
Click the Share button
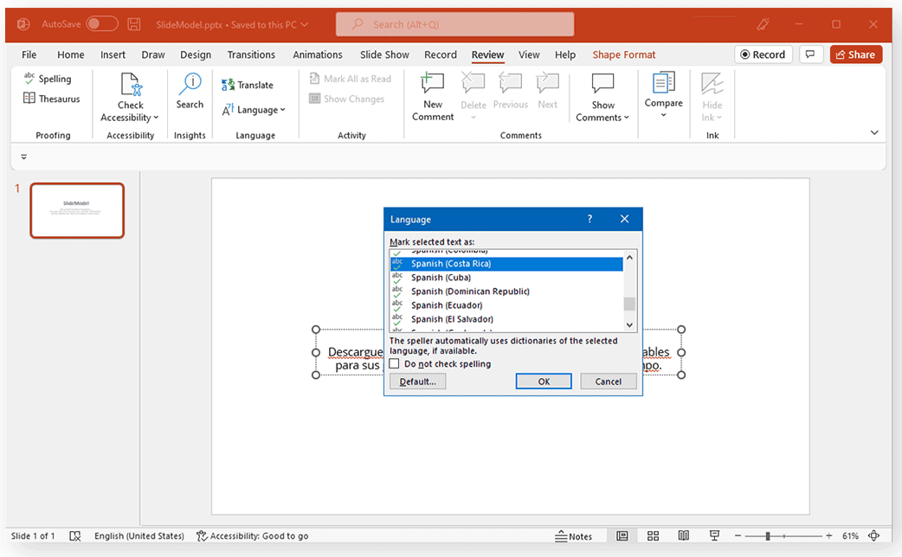coord(856,54)
